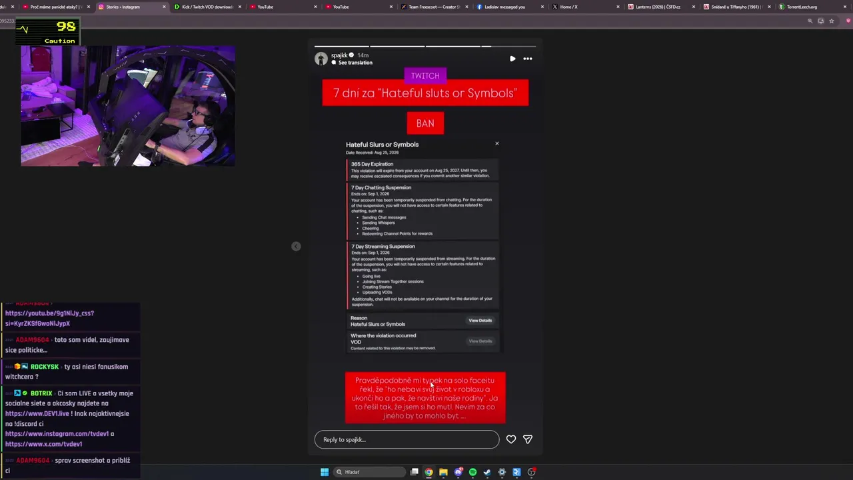Open Discord from the taskbar
The width and height of the screenshot is (853, 480).
coord(458,472)
